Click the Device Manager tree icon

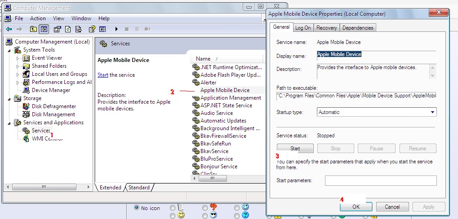pos(26,90)
